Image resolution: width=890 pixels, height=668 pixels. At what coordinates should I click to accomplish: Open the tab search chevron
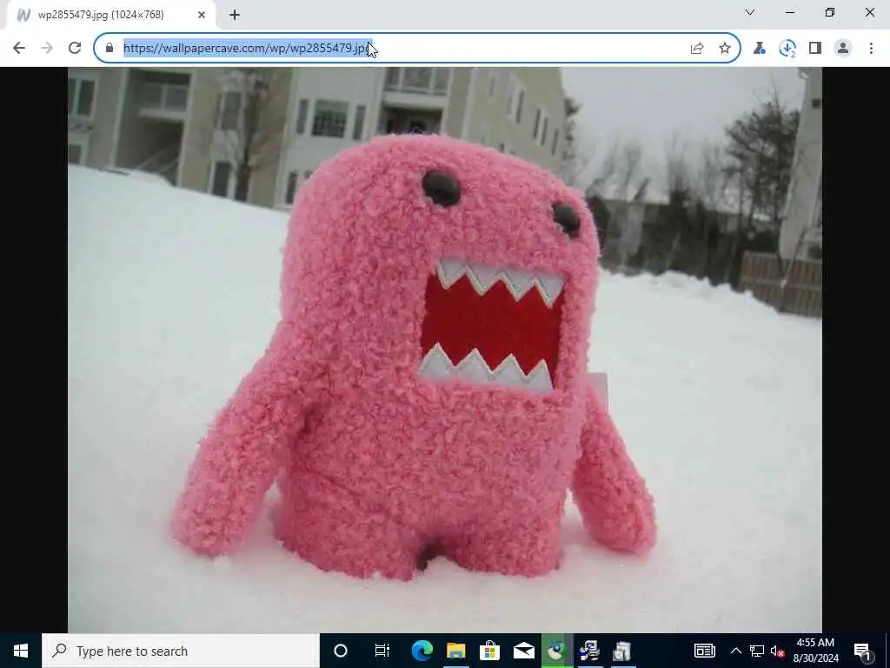[750, 12]
